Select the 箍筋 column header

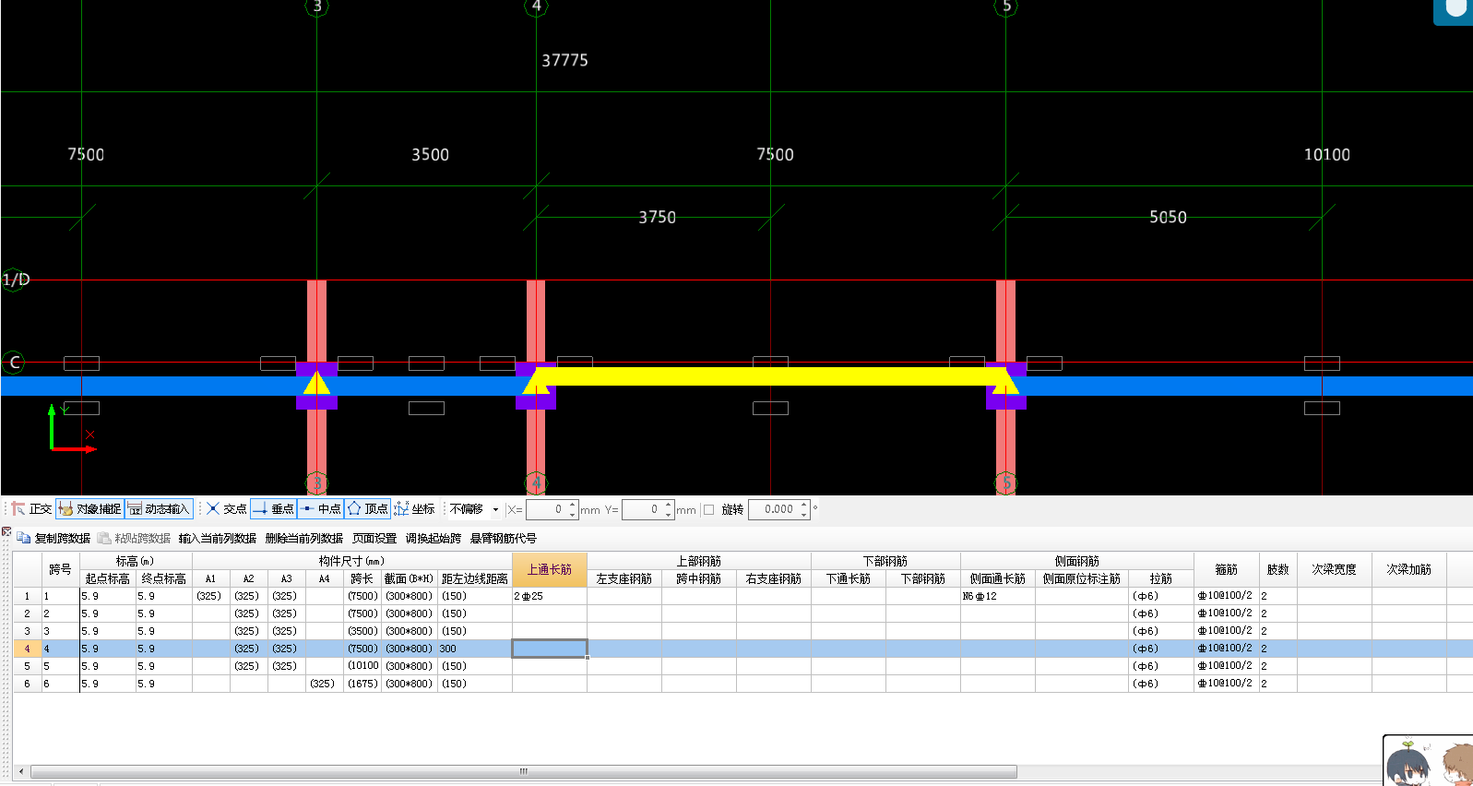click(x=1227, y=569)
